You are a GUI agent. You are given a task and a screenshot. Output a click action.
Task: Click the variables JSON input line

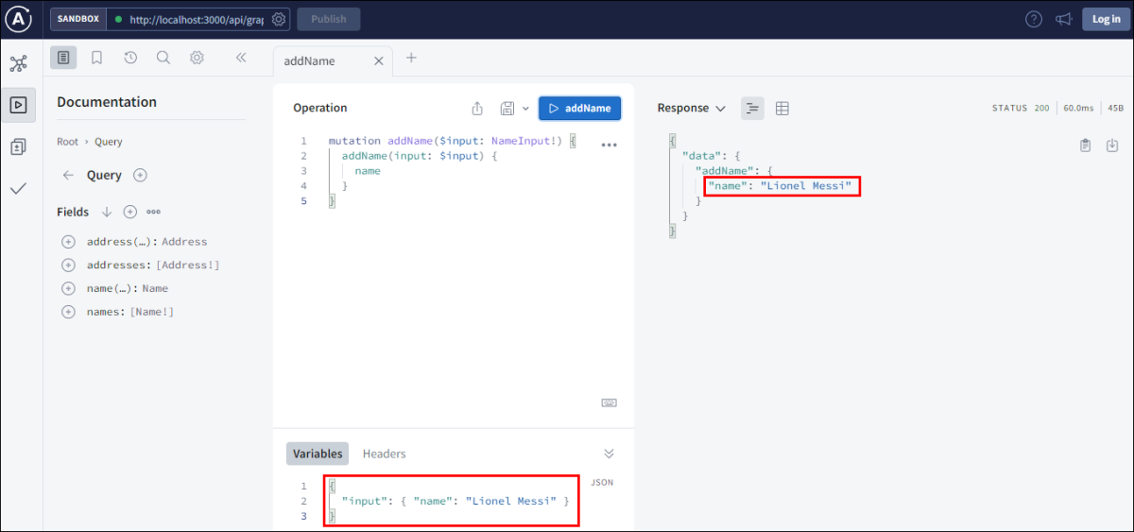(455, 501)
